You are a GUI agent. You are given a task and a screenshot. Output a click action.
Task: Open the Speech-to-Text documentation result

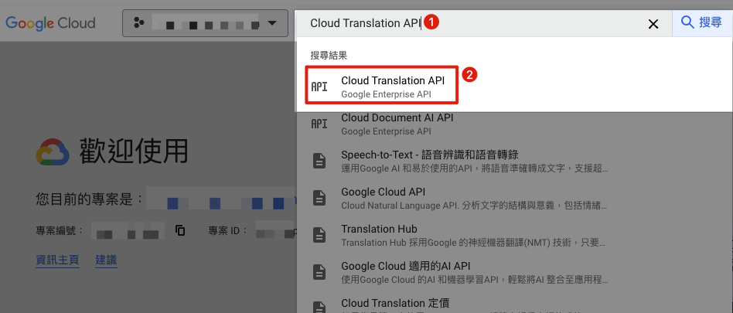click(x=514, y=161)
